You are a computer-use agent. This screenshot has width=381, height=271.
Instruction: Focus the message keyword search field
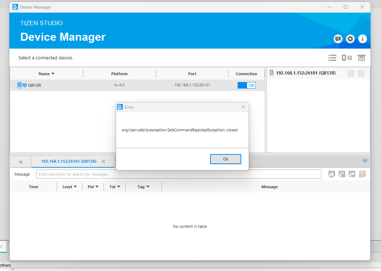(179, 174)
